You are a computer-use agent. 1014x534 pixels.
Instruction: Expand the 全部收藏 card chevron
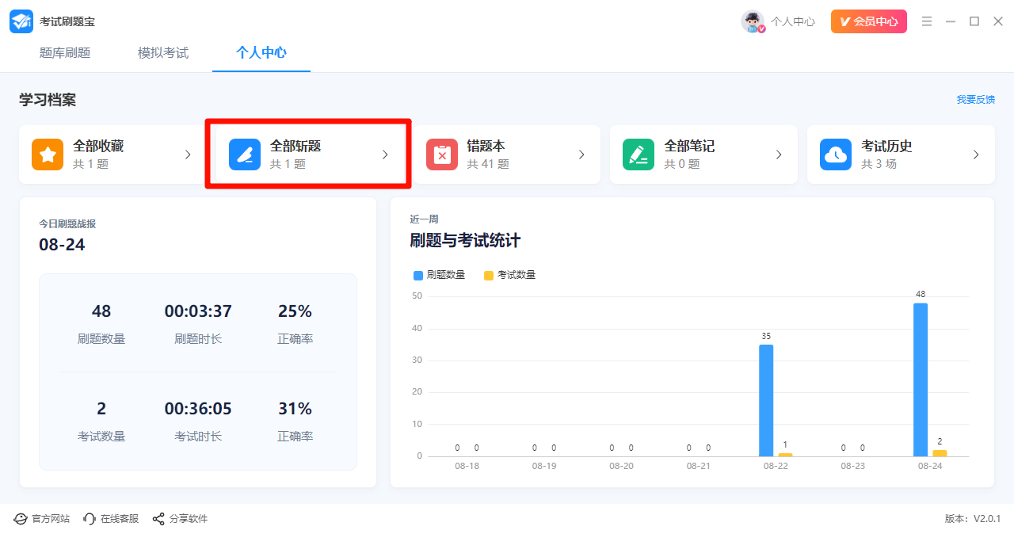188,154
